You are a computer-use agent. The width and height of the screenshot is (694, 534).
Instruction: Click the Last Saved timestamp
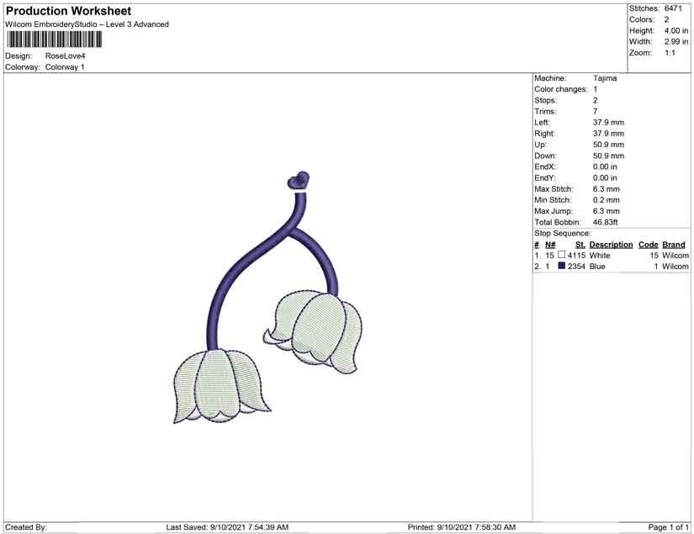227,527
